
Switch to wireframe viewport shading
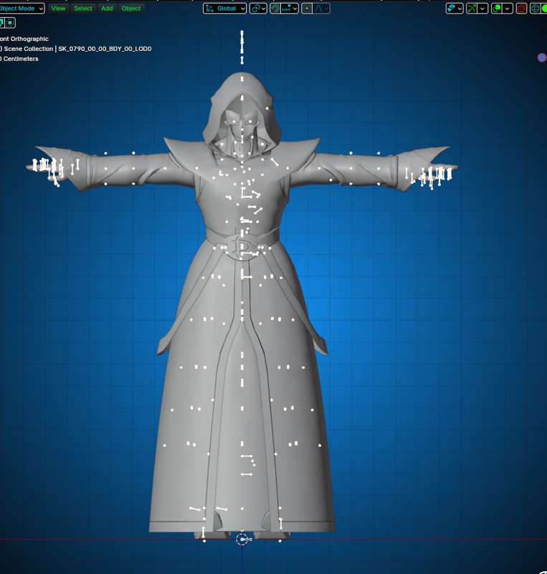point(536,9)
